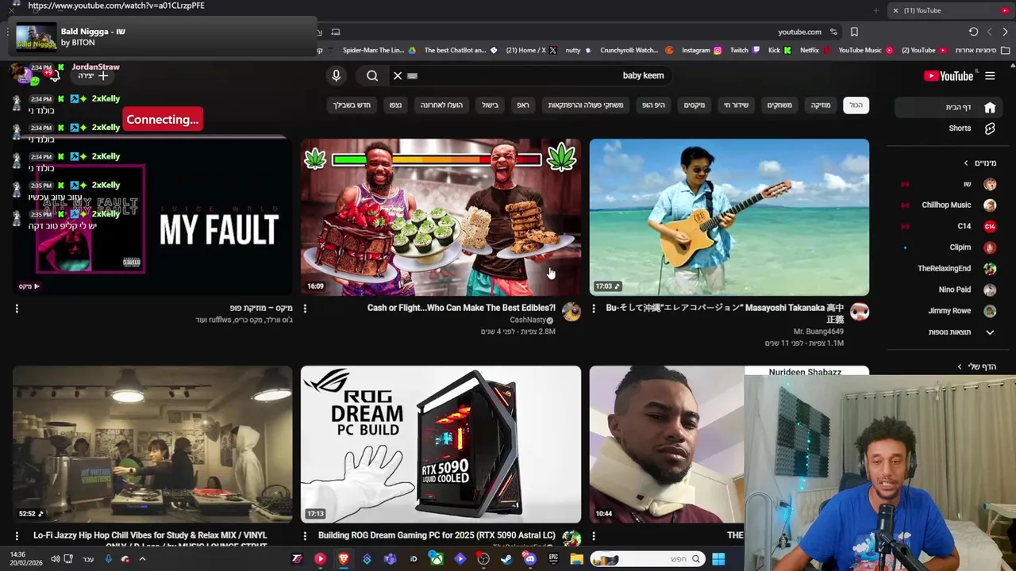Open Nino Paid subscription in sidebar

949,290
